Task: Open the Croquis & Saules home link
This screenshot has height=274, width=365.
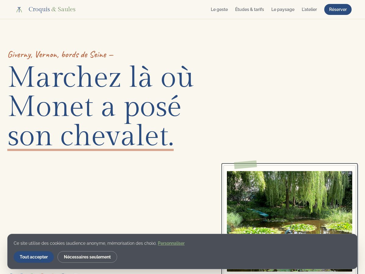Action: pyautogui.click(x=46, y=9)
